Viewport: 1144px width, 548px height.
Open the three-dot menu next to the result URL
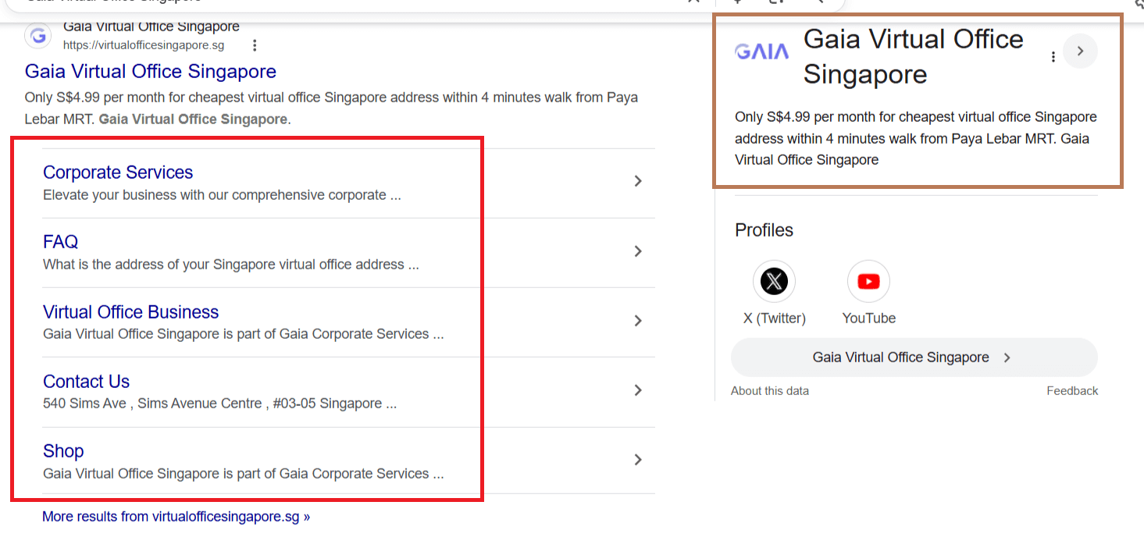pyautogui.click(x=255, y=45)
